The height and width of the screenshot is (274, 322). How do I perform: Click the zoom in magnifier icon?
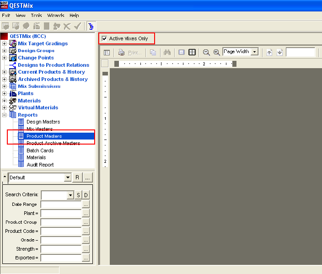click(216, 53)
